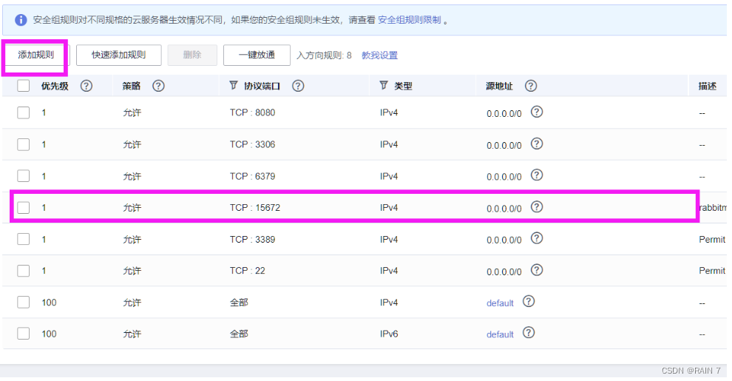Click the 描述 column header

(x=708, y=86)
